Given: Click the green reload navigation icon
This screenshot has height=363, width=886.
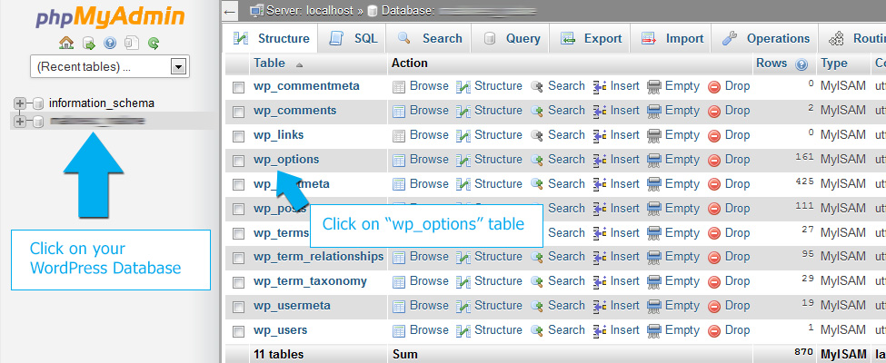Looking at the screenshot, I should 154,43.
